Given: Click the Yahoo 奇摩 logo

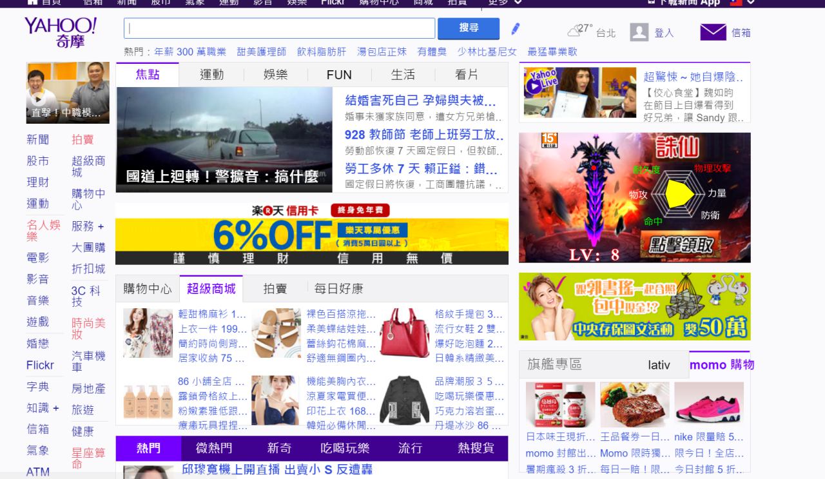Looking at the screenshot, I should pyautogui.click(x=61, y=33).
